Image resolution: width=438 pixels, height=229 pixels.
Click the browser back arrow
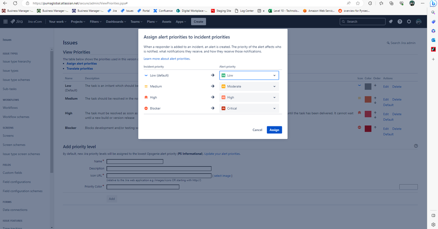point(5,3)
